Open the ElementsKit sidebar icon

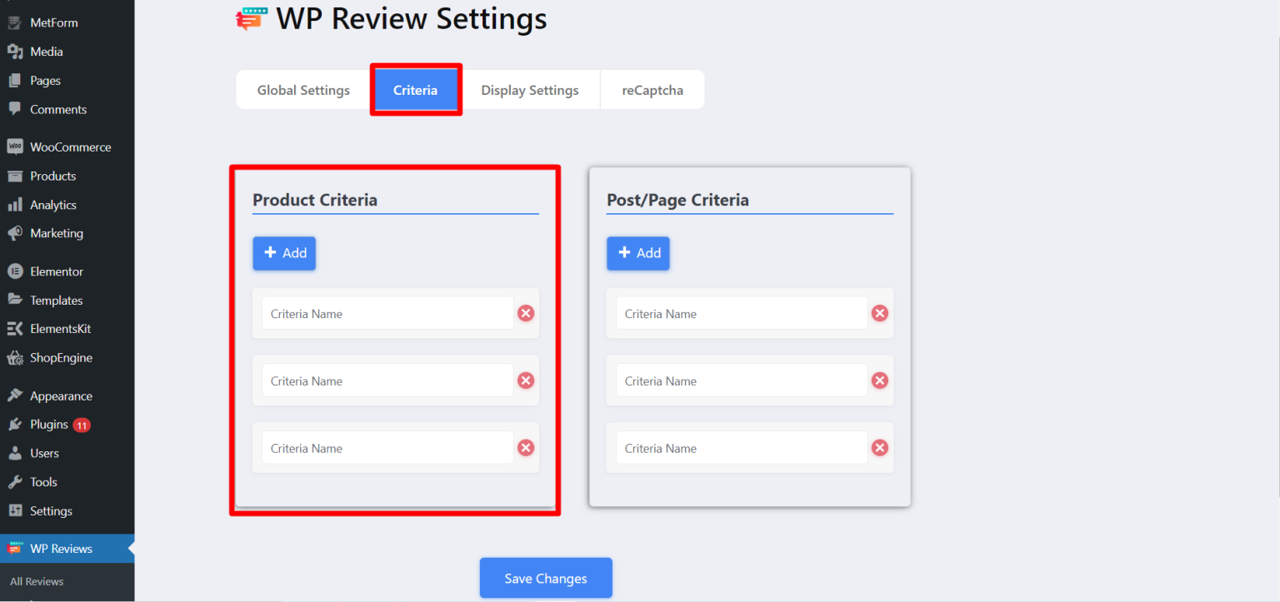click(x=17, y=328)
